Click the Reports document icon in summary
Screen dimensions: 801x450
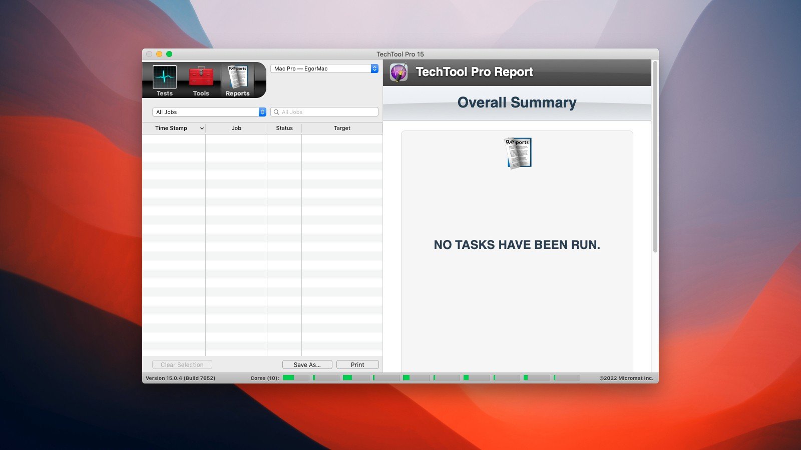pyautogui.click(x=517, y=152)
